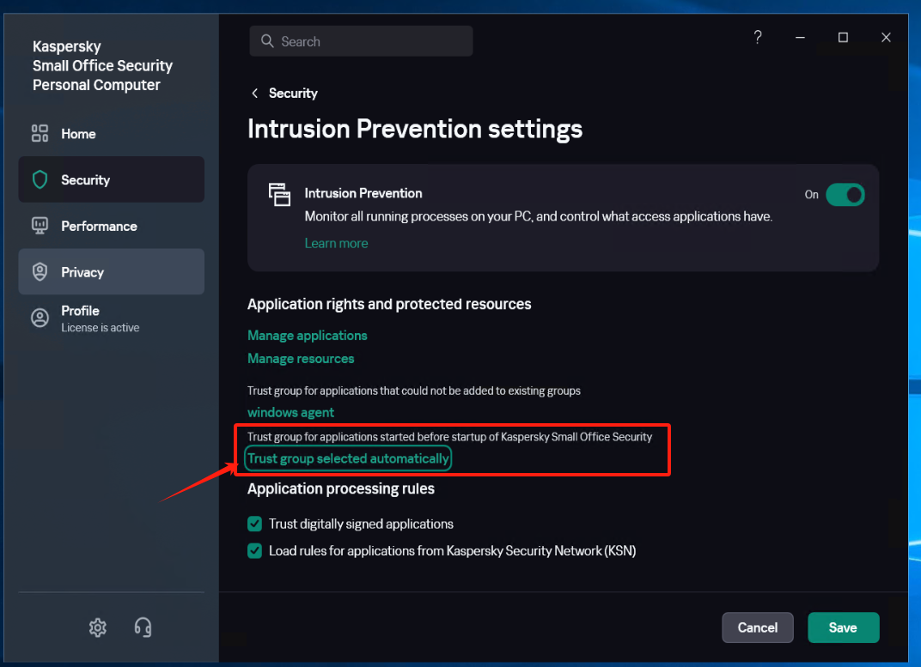The image size is (921, 667).
Task: Click the Home icon in sidebar
Action: [x=40, y=134]
